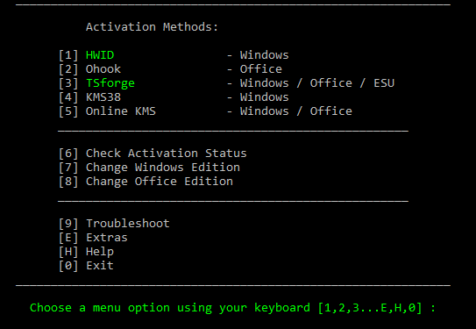Screen dimensions: 476x329
Task: Click the [1,2,3...E,H,0] key hint text
Action: pyautogui.click(x=370, y=308)
